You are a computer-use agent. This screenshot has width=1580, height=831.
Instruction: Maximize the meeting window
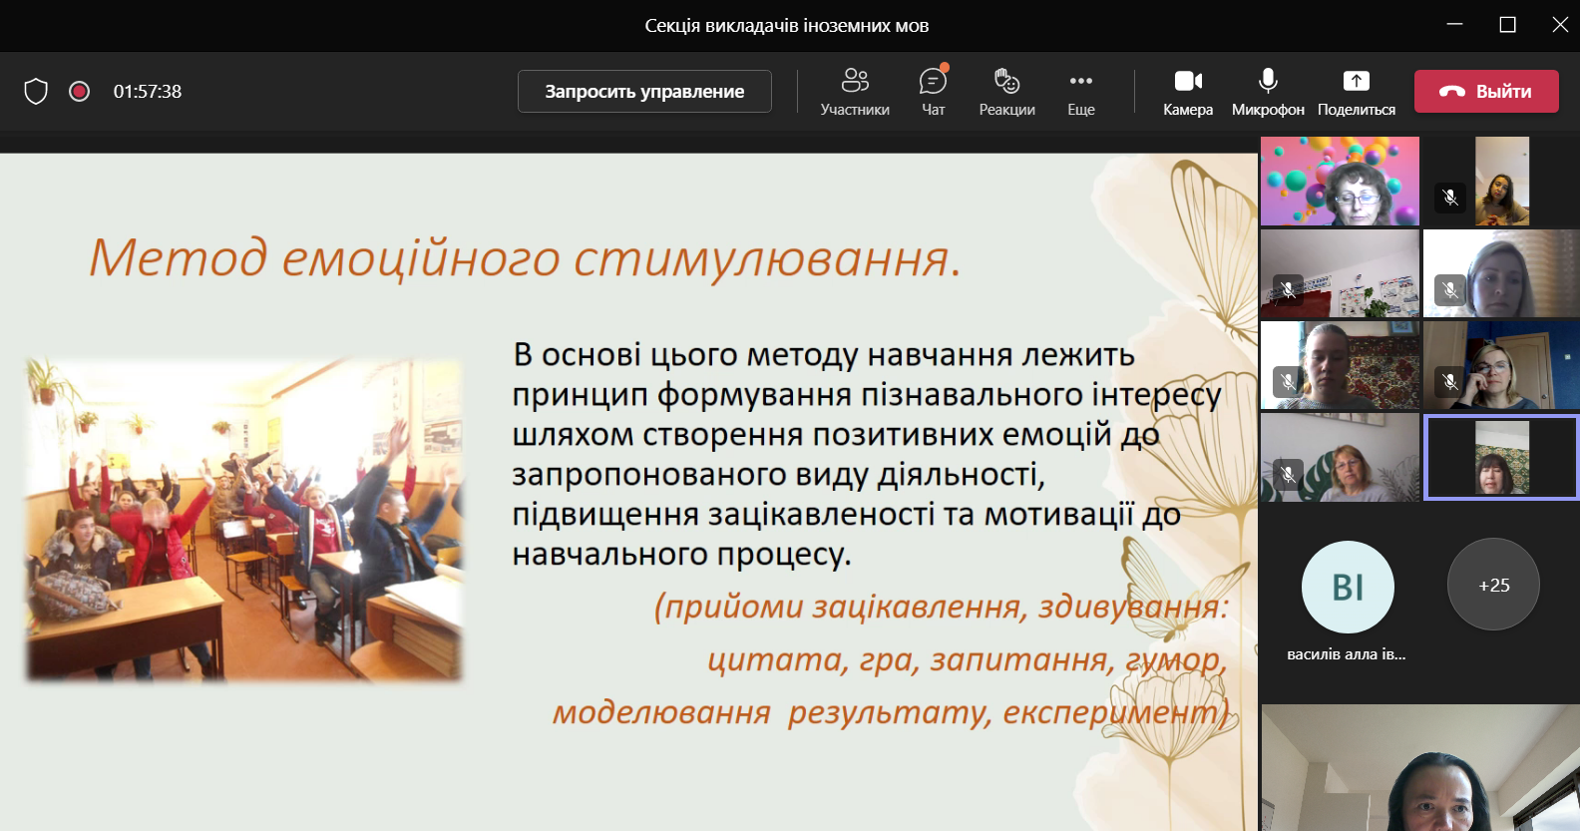1507,25
